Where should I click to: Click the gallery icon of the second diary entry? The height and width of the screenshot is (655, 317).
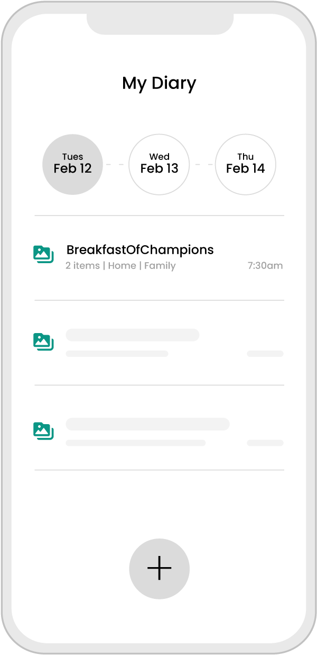tap(43, 342)
